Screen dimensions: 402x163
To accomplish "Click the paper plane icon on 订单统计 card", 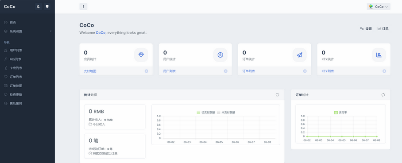I will click(299, 55).
